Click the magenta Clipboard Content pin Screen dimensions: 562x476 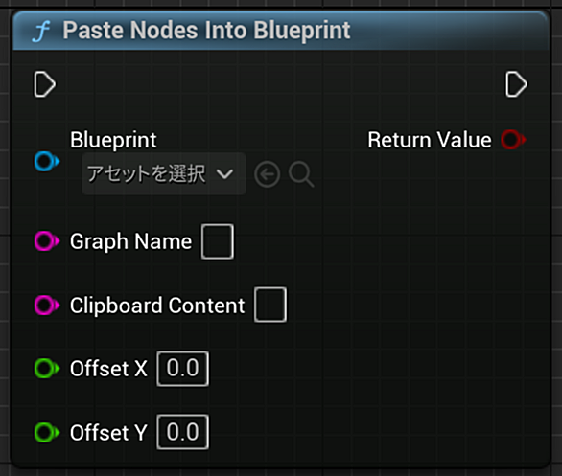tap(47, 306)
